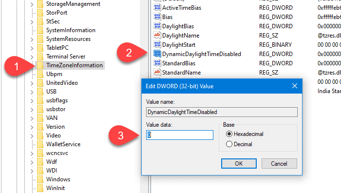The height and width of the screenshot is (193, 341).
Task: Close the Edit DWORD dialog with X
Action: point(295,86)
